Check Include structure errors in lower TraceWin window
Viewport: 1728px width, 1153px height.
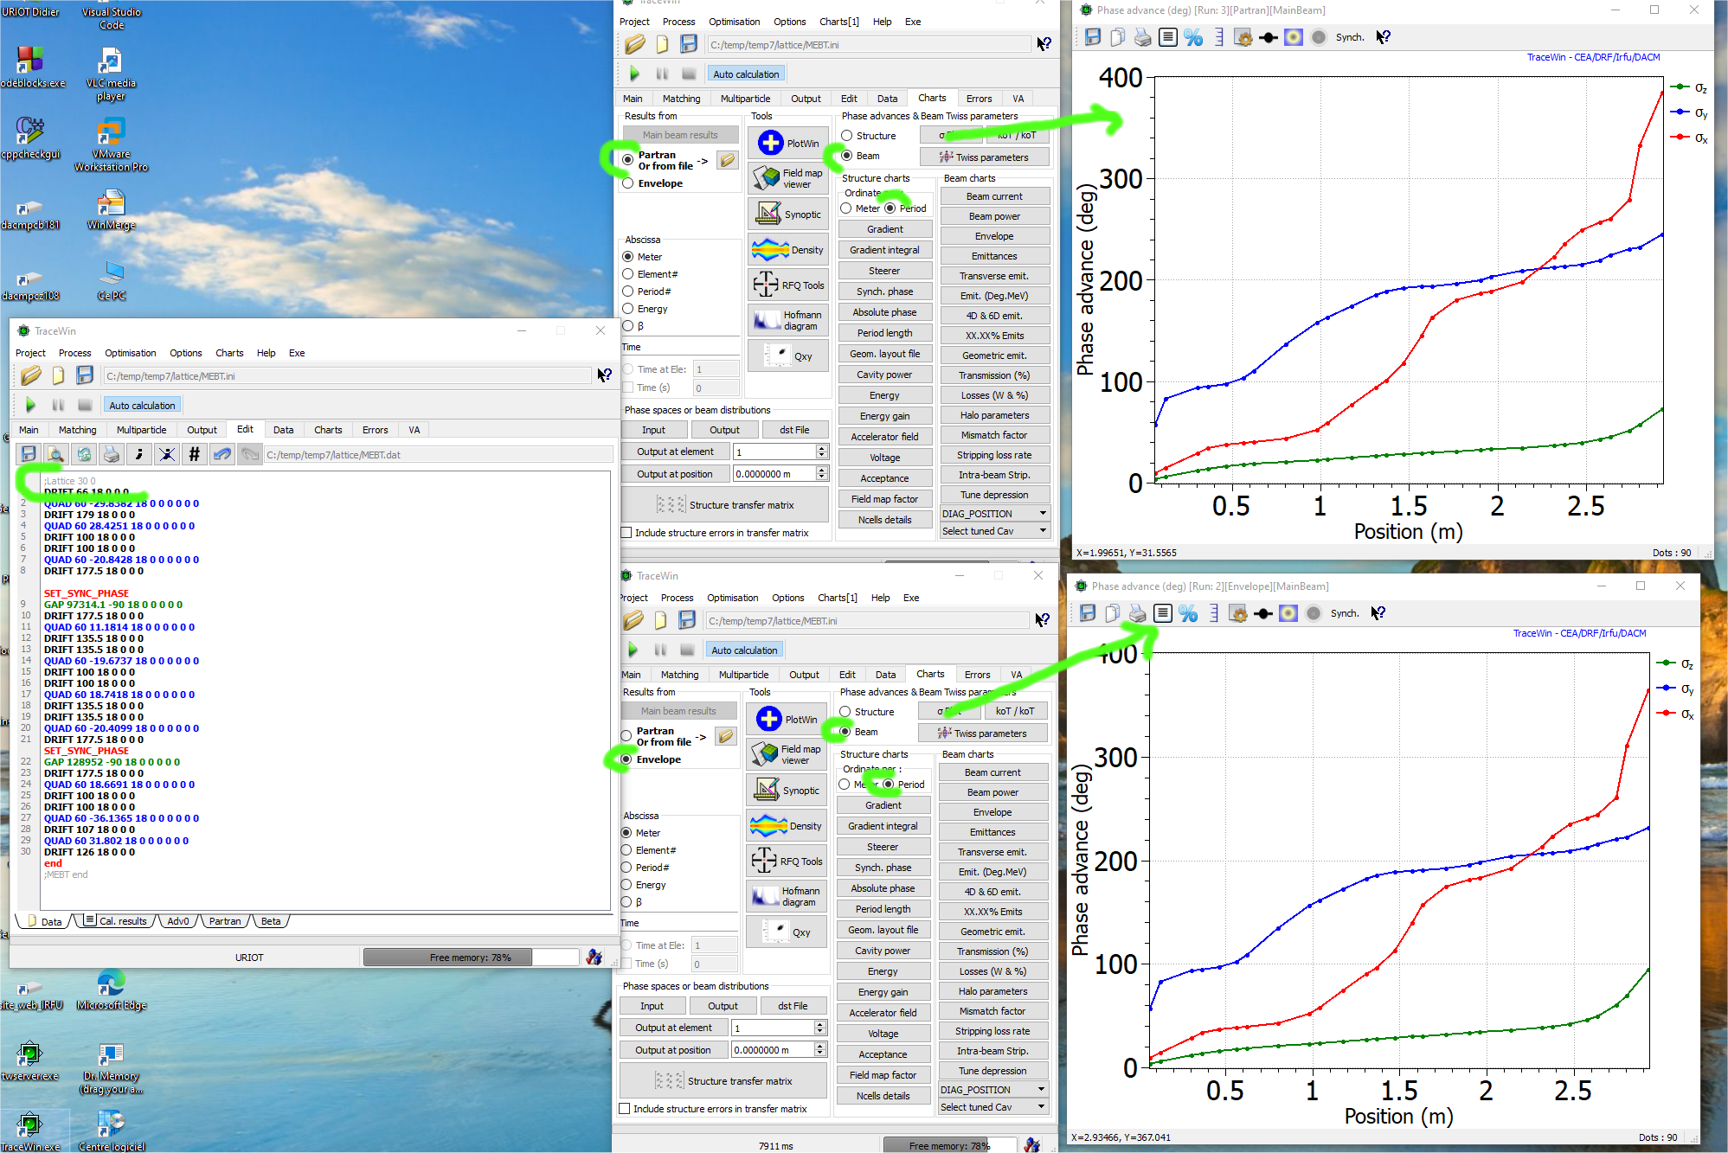[625, 1109]
